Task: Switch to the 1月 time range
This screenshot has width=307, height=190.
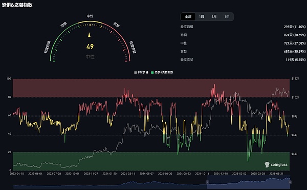Action: click(x=214, y=17)
